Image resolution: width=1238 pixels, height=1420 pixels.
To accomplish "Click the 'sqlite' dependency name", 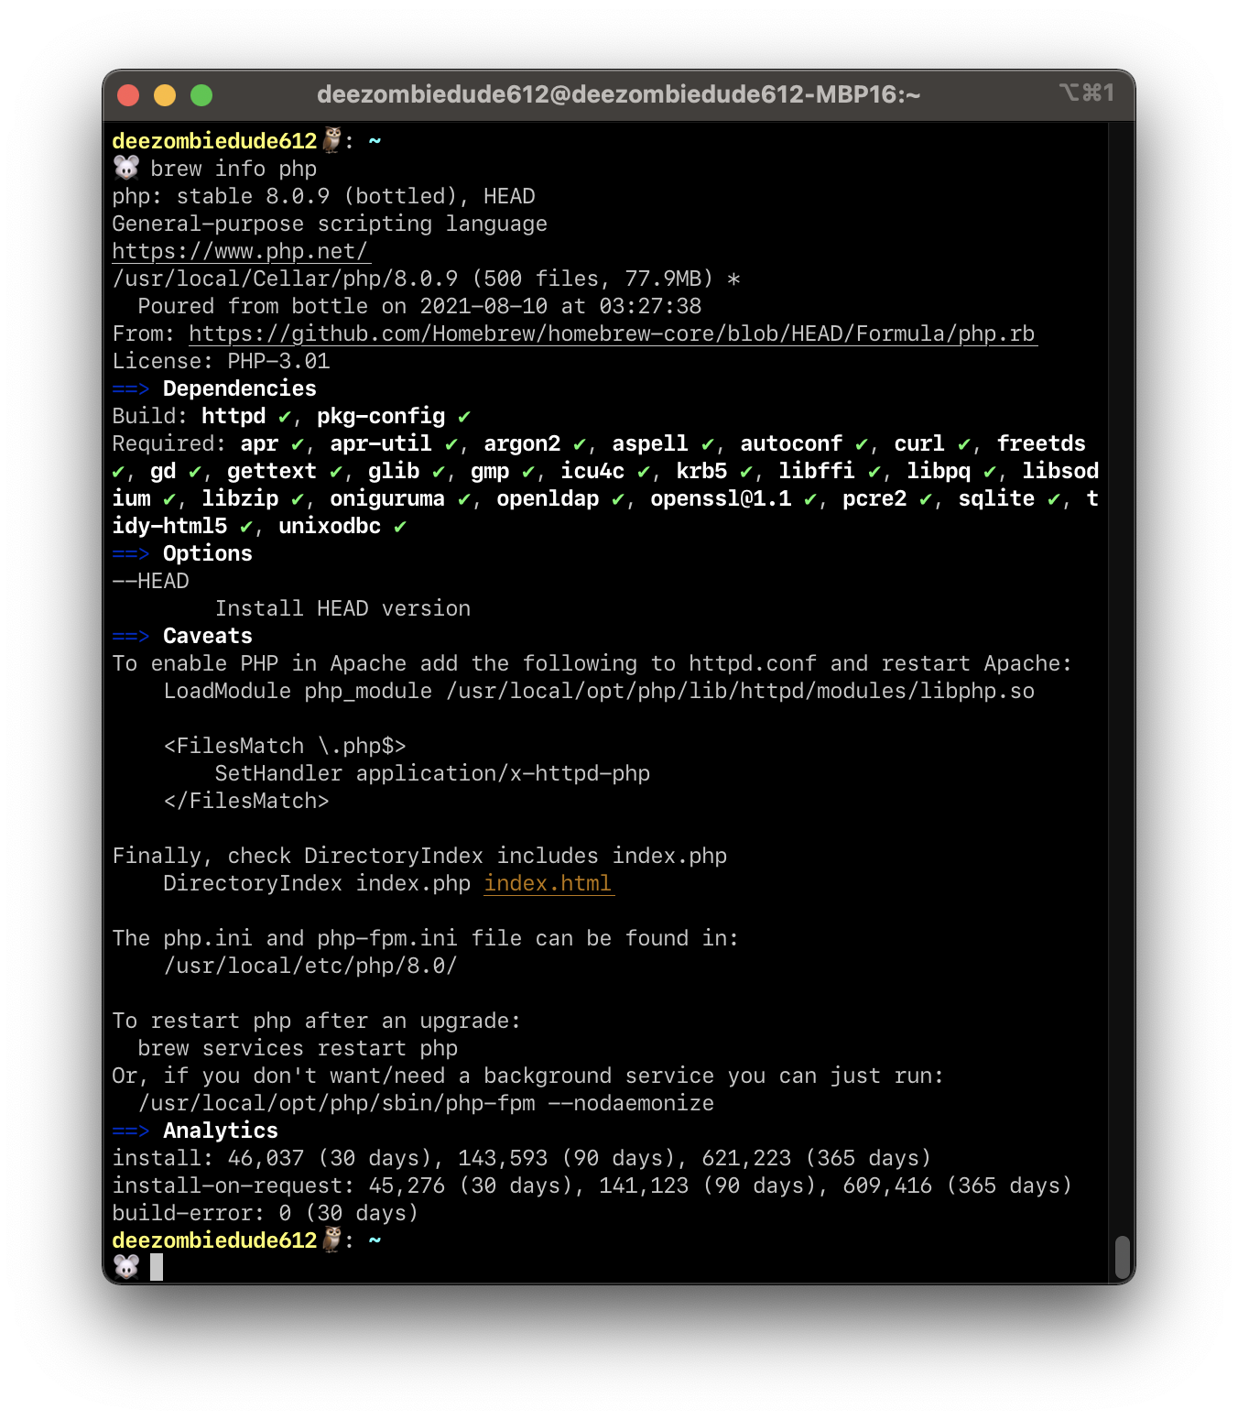I will click(996, 498).
